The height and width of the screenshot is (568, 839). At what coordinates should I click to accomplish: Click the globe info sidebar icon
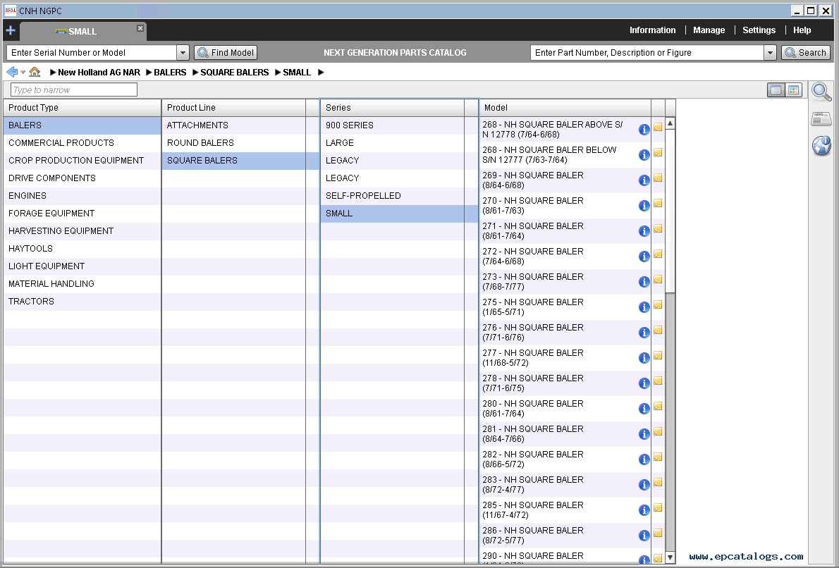(821, 146)
